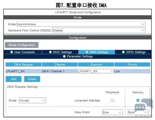The width and height of the screenshot is (155, 120).
Task: Click the green check icon on Parameter Settings
Action: (64, 56)
